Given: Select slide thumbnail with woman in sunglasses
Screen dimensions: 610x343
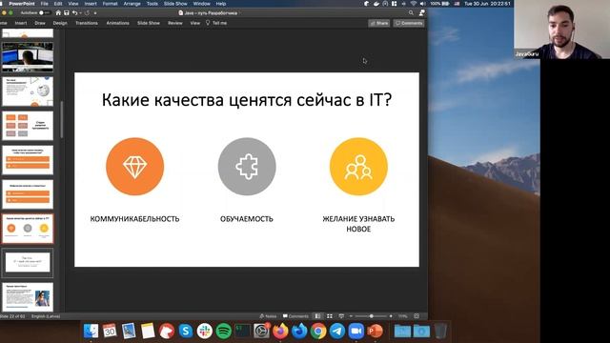Looking at the screenshot, I should coord(28,297).
